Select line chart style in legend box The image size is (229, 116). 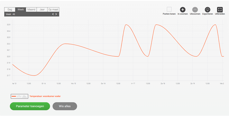click(14, 96)
